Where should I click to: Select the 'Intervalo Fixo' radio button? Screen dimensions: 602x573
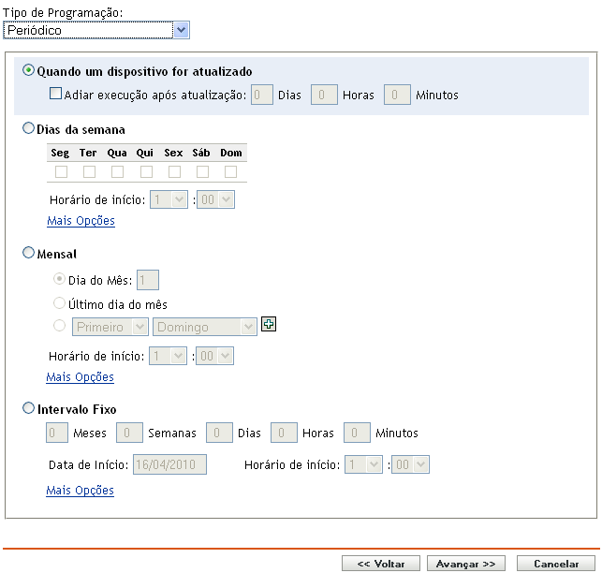pyautogui.click(x=28, y=408)
